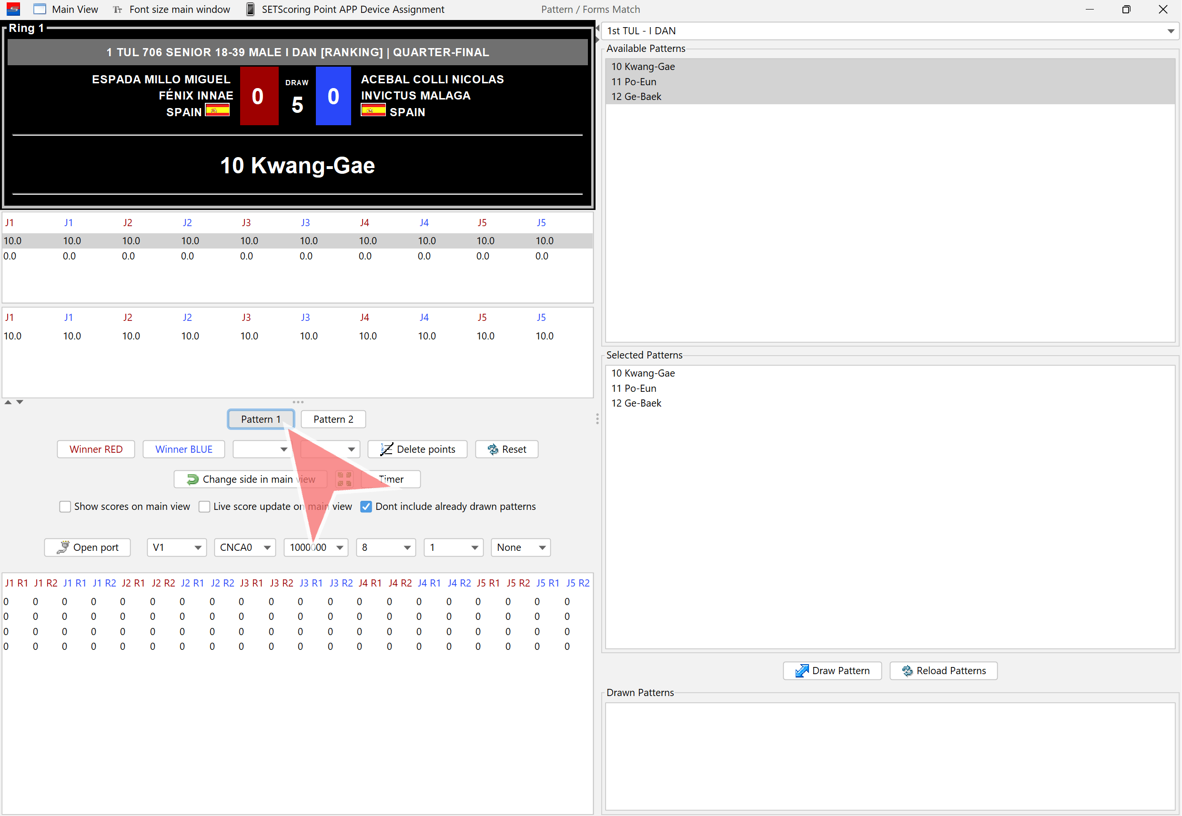The width and height of the screenshot is (1182, 816).
Task: Click the Delete points icon
Action: [x=386, y=449]
